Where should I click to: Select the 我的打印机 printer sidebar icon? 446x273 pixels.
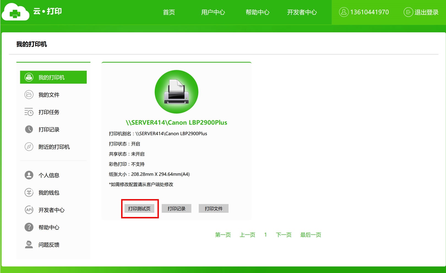pos(29,77)
